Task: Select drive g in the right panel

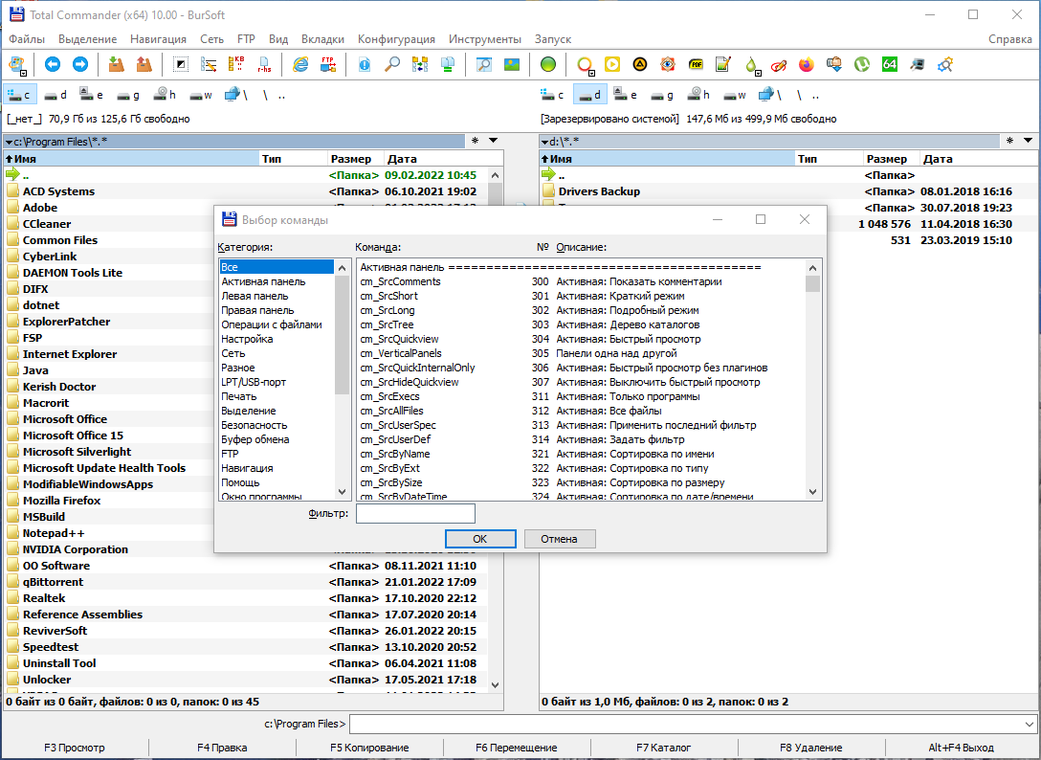Action: click(661, 95)
